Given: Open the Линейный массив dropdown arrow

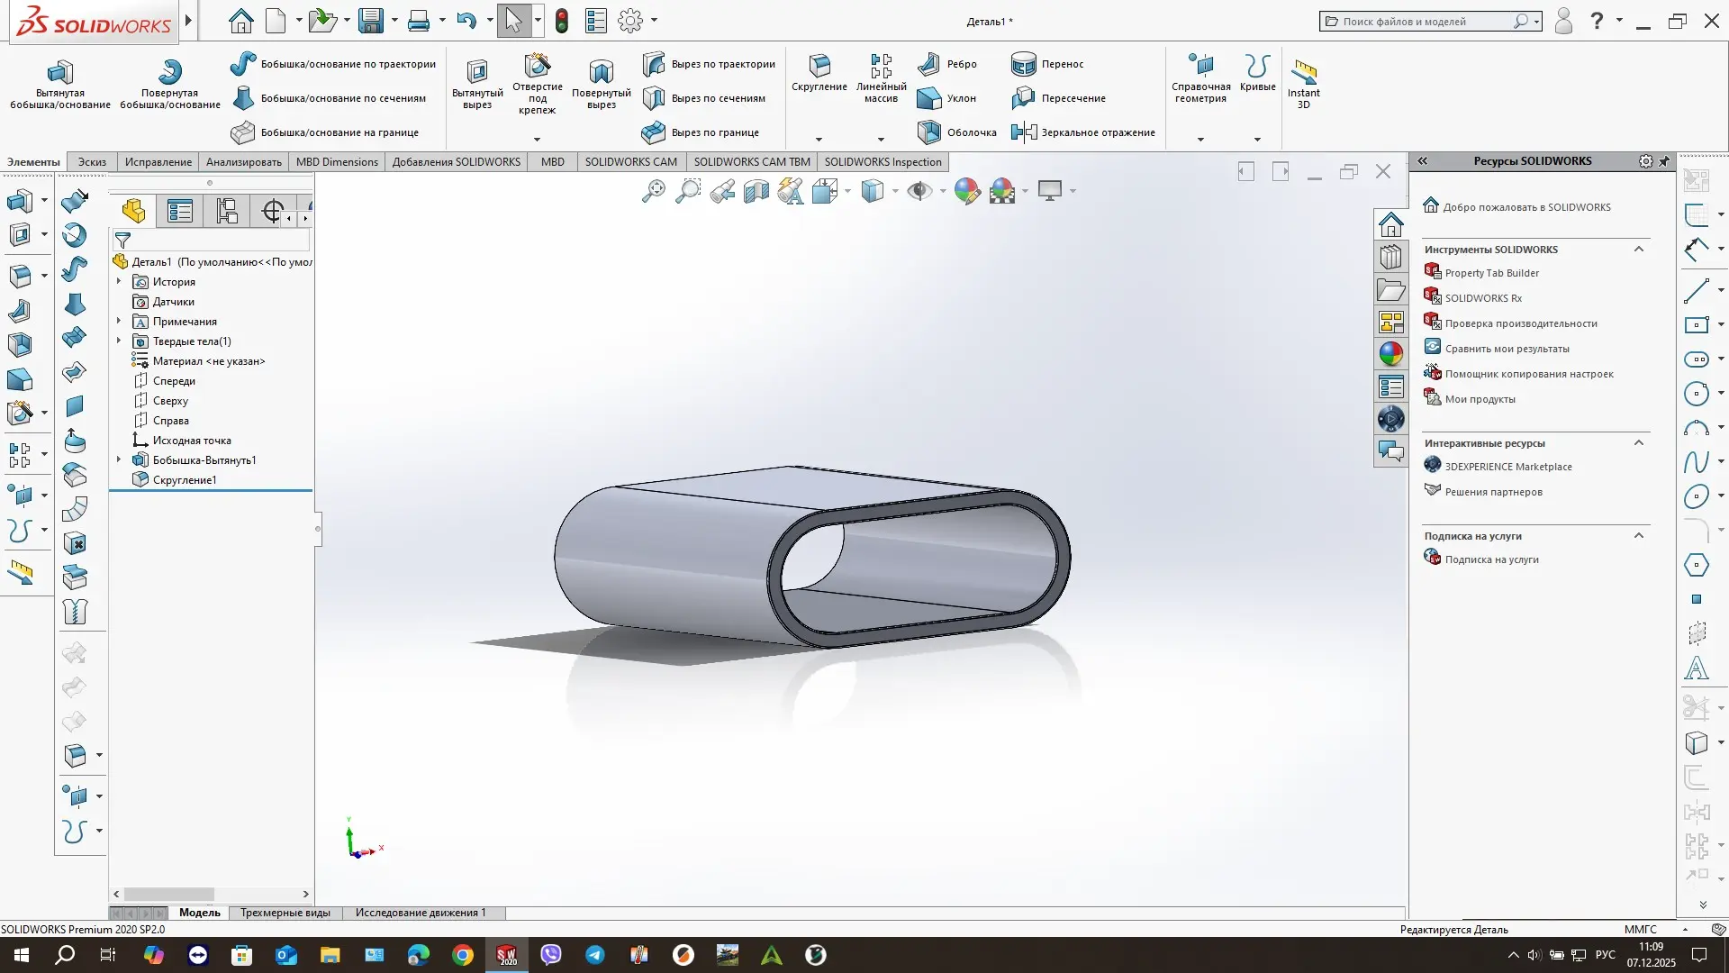Looking at the screenshot, I should (881, 140).
